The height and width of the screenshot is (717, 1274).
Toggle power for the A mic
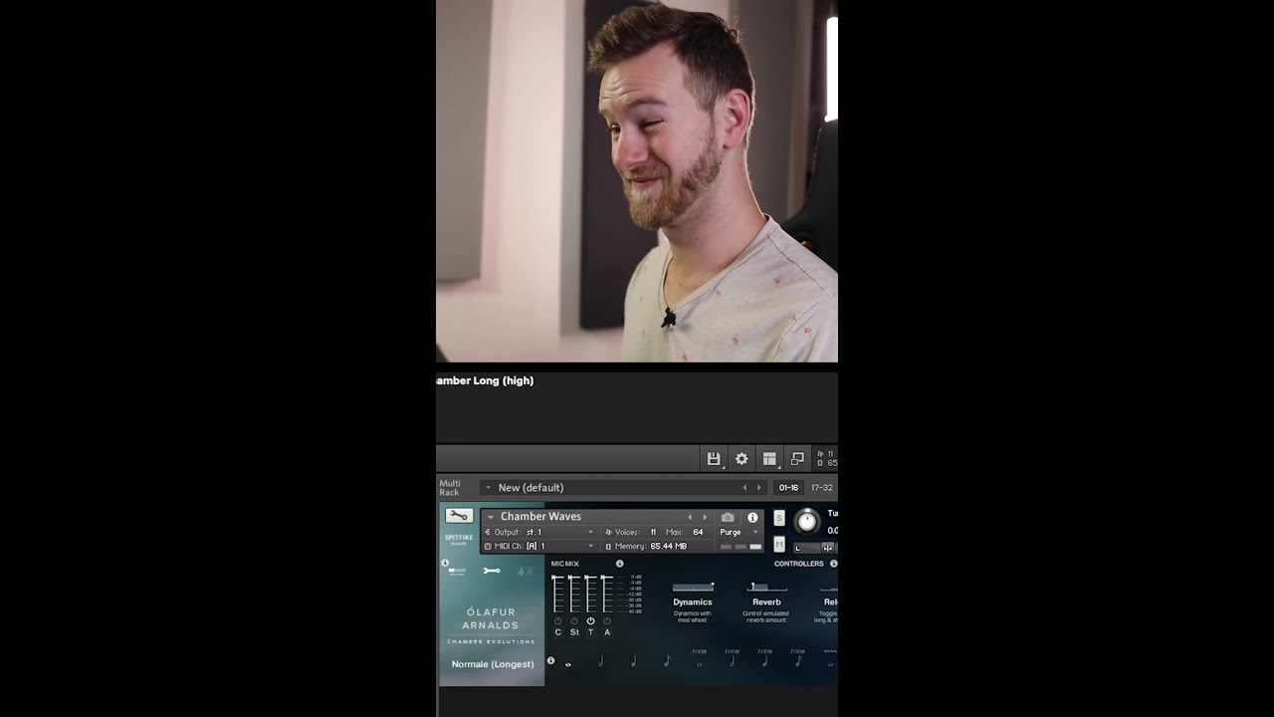607,620
